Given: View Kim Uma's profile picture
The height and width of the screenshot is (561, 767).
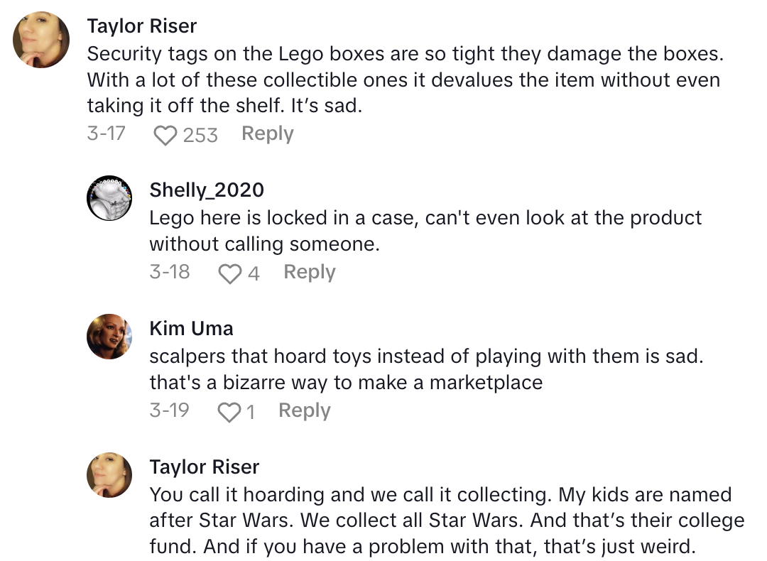Looking at the screenshot, I should 109,336.
